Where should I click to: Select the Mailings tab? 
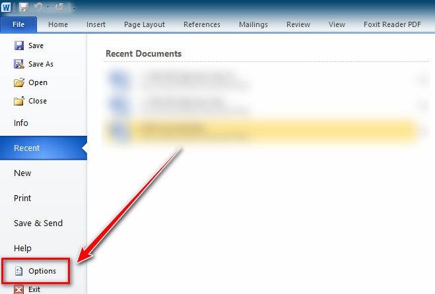click(x=253, y=24)
